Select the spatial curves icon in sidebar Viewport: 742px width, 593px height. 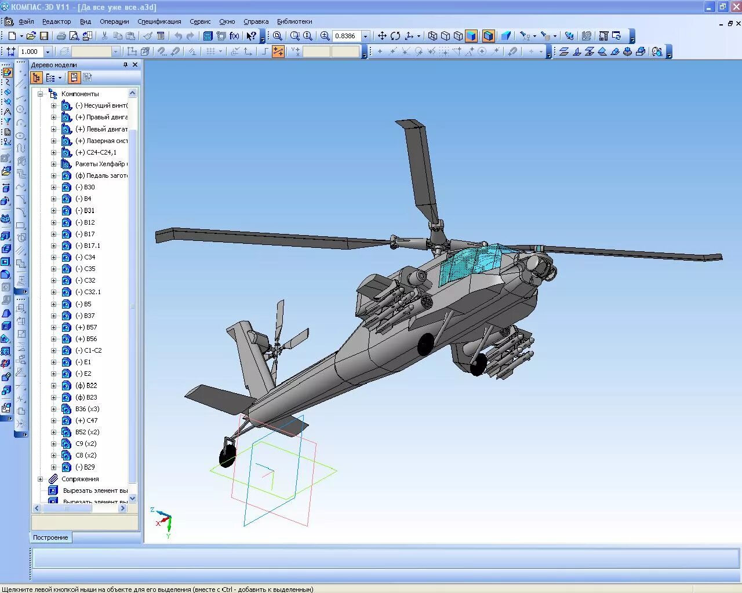7,82
